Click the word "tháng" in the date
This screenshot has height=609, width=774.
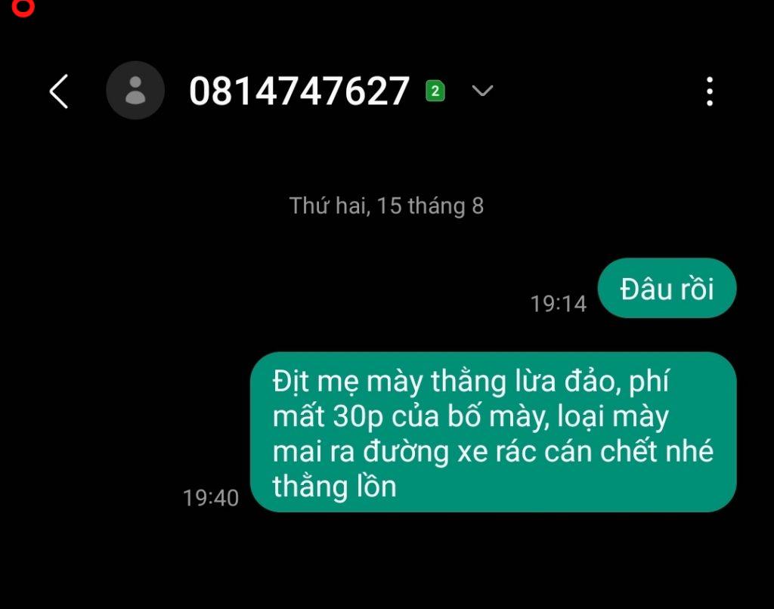tap(436, 206)
